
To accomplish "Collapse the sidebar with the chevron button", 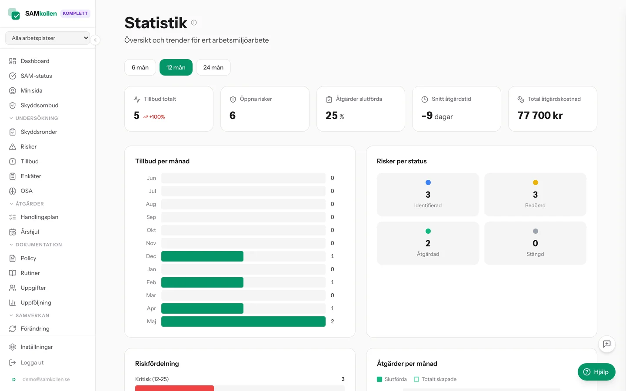I will (95, 40).
